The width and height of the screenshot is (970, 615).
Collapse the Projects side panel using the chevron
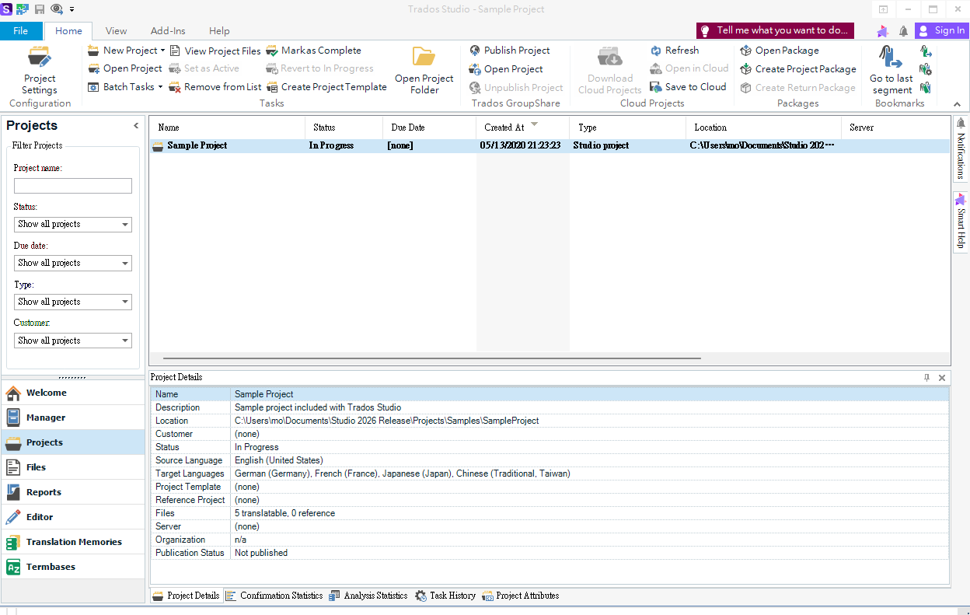tap(136, 126)
